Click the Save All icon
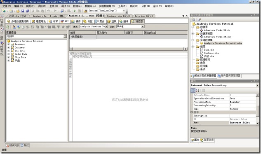Screen dimensions: 261x154 pyautogui.click(x=27, y=11)
